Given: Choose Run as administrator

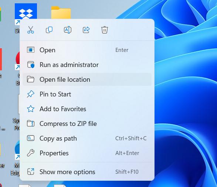Looking at the screenshot, I should (87, 65).
